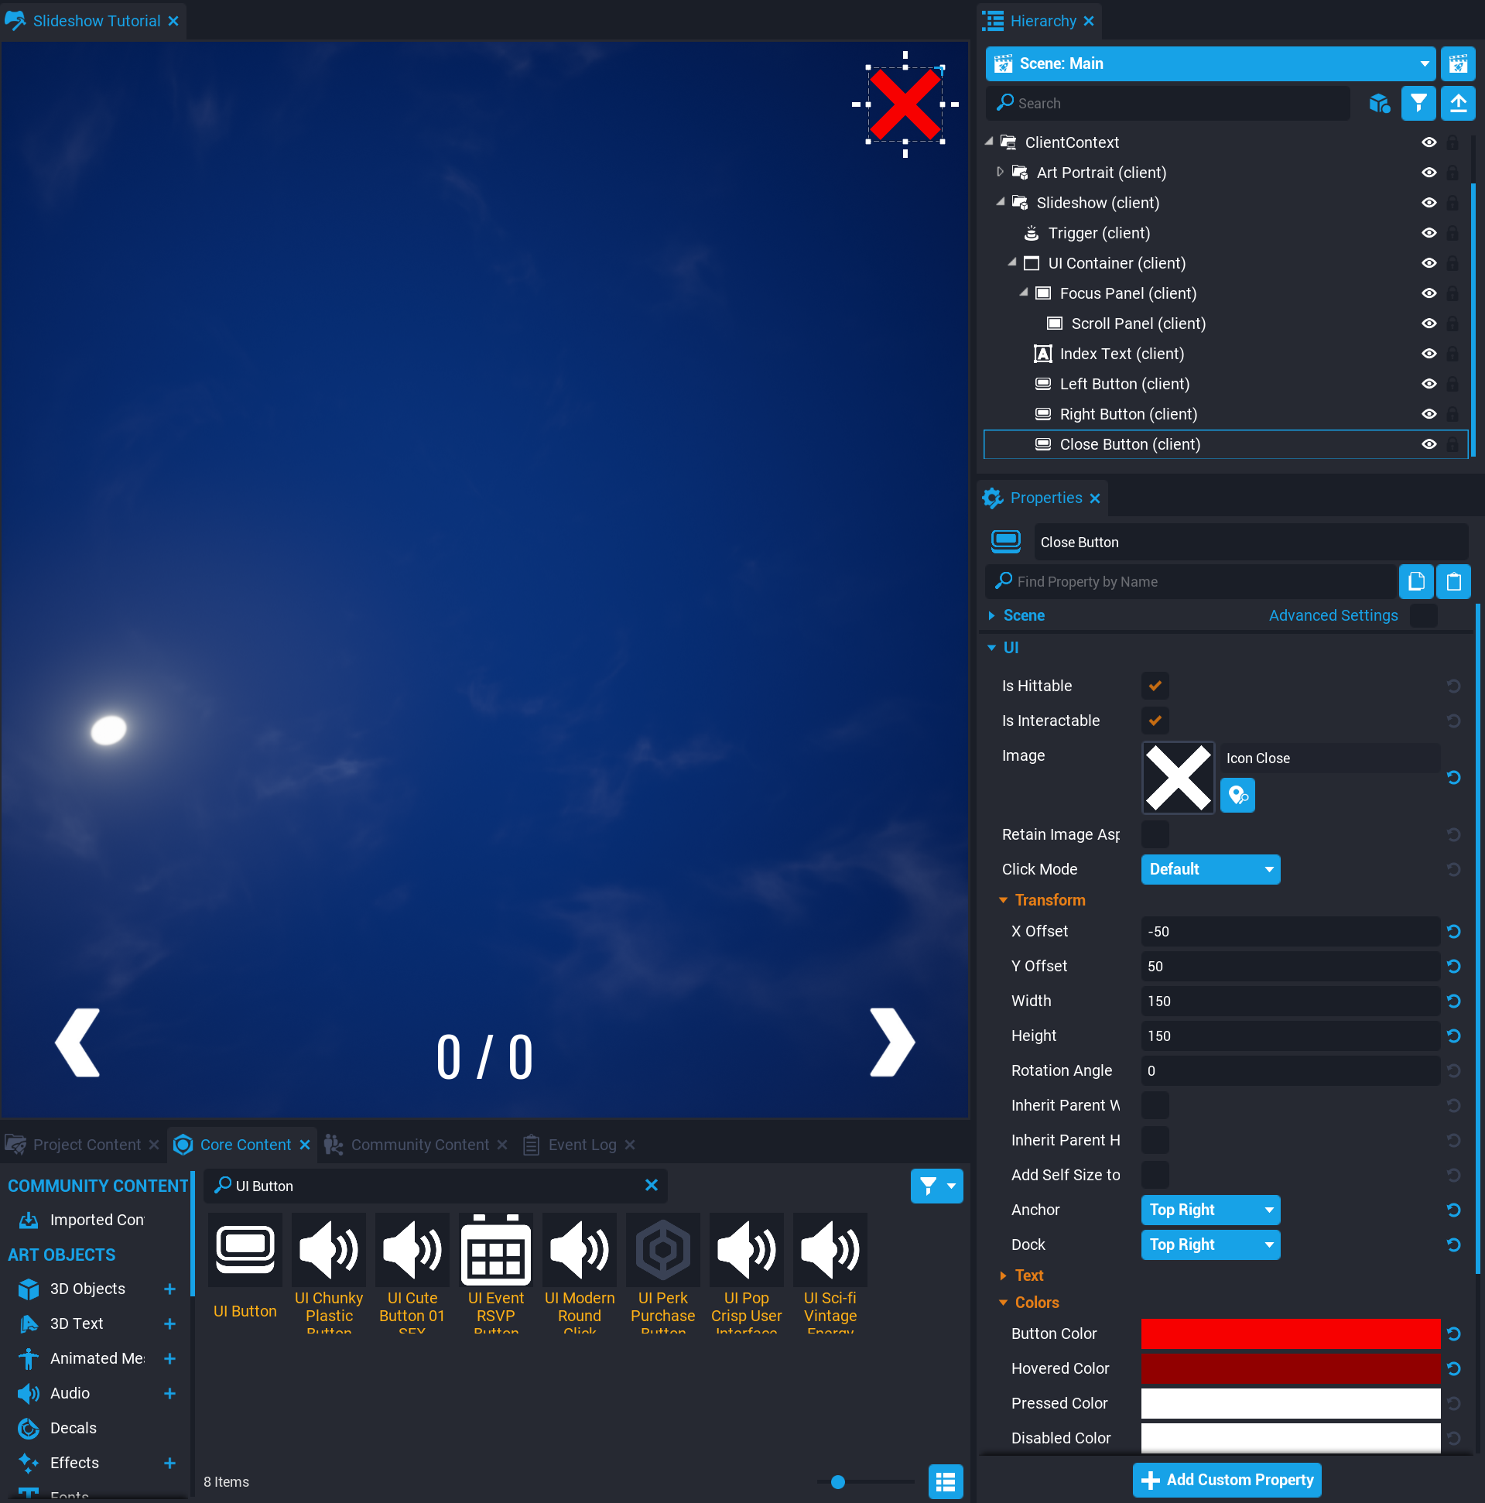Image resolution: width=1485 pixels, height=1503 pixels.
Task: Select the UI Event RSVP Button asset
Action: click(495, 1273)
